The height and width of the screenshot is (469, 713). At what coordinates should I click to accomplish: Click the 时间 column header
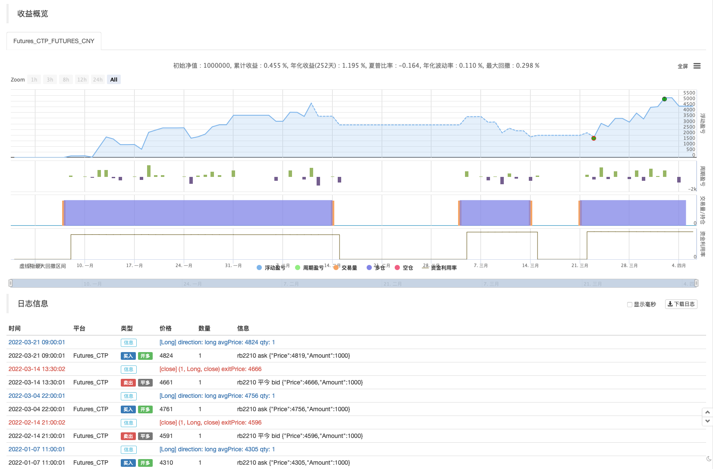click(15, 328)
